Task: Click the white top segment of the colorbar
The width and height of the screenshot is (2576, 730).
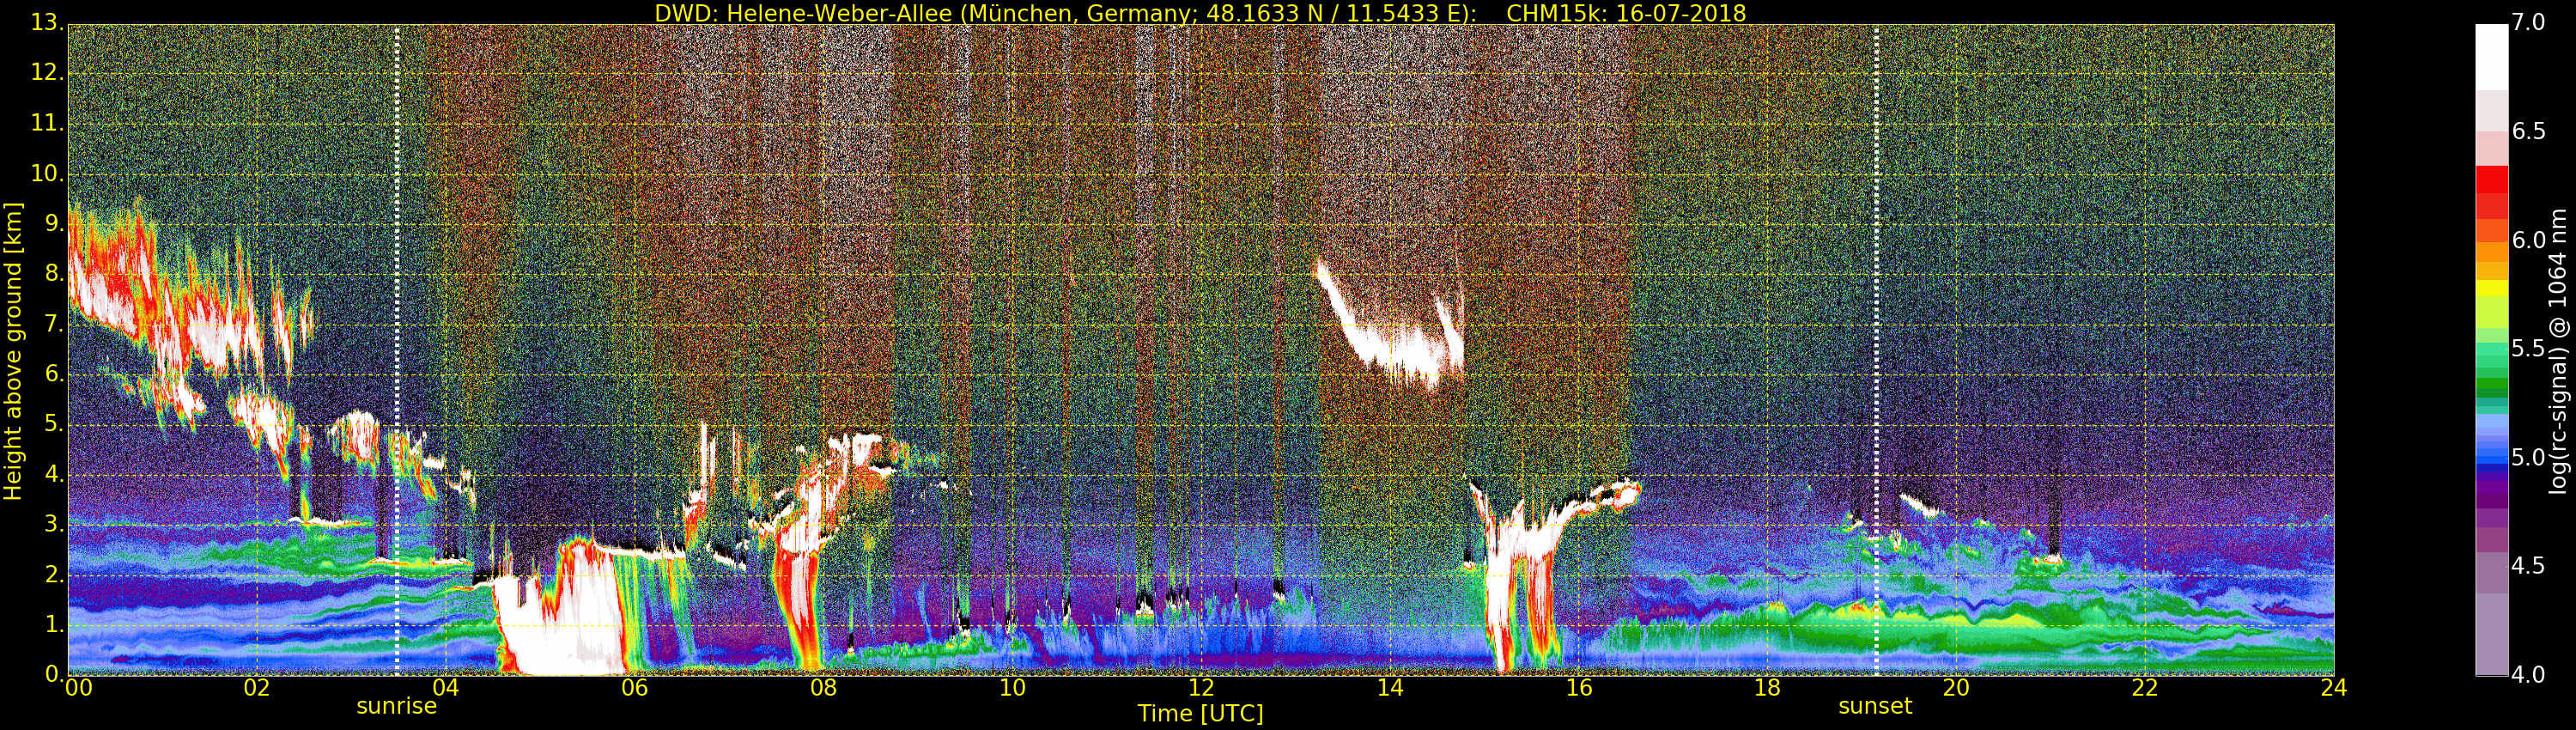Action: 2491,58
